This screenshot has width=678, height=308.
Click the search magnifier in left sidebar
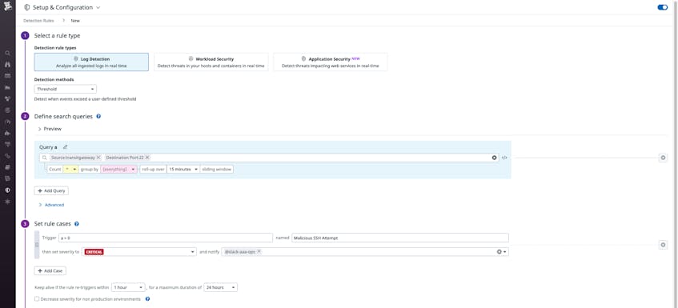point(7,53)
